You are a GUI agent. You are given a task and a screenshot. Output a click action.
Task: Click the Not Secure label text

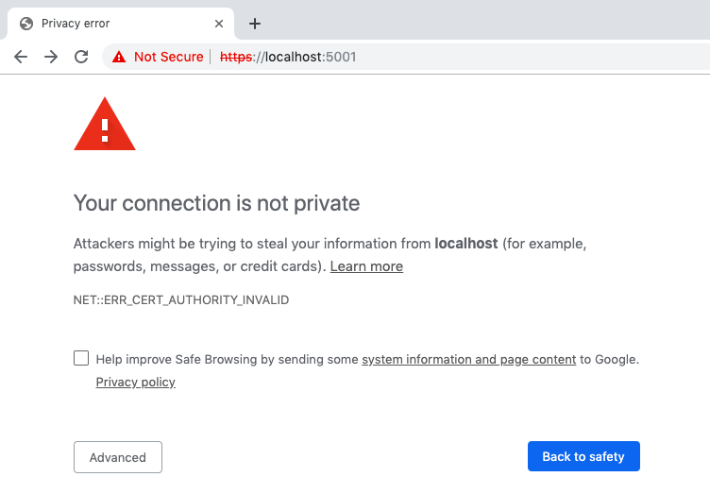point(168,57)
